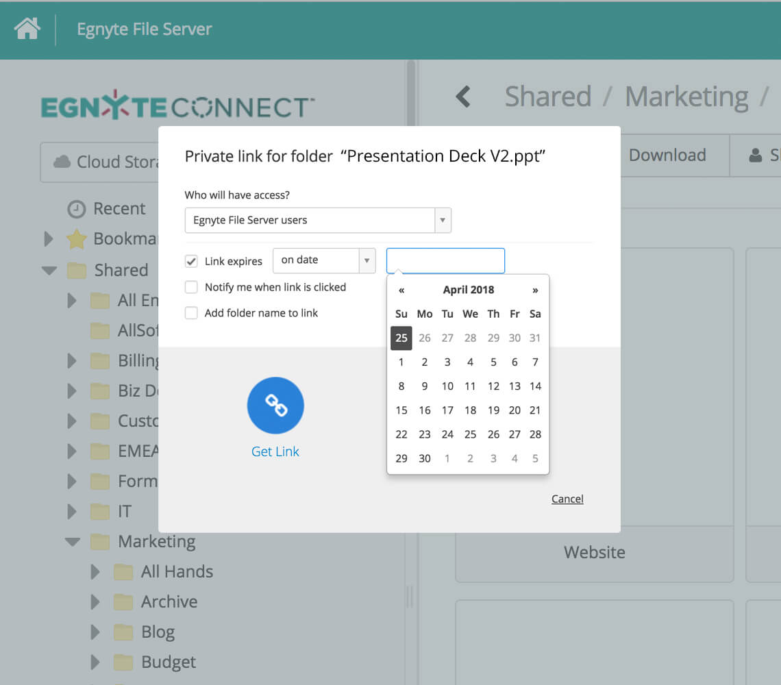Click the Blog folder icon
This screenshot has width=781, height=685.
pyautogui.click(x=123, y=632)
